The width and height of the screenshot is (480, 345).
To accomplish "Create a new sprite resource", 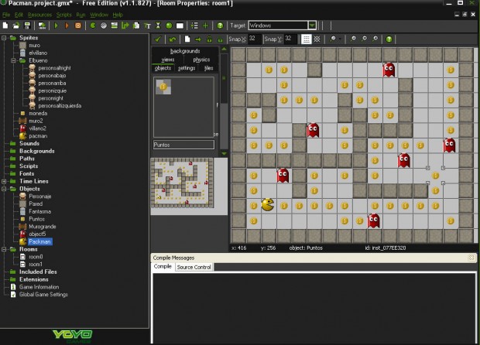I will (93, 26).
